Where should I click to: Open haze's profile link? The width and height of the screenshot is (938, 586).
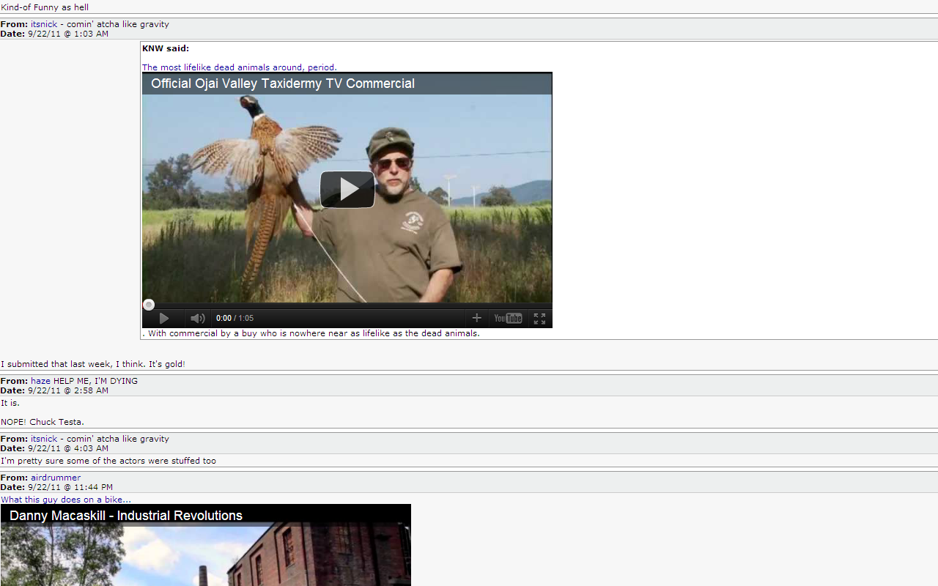click(x=40, y=381)
